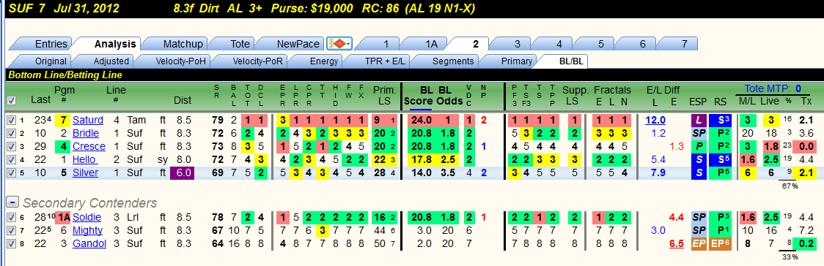Image resolution: width=824 pixels, height=266 pixels.
Task: Click the purple 6.0 Dist cell for Silver
Action: [182, 172]
